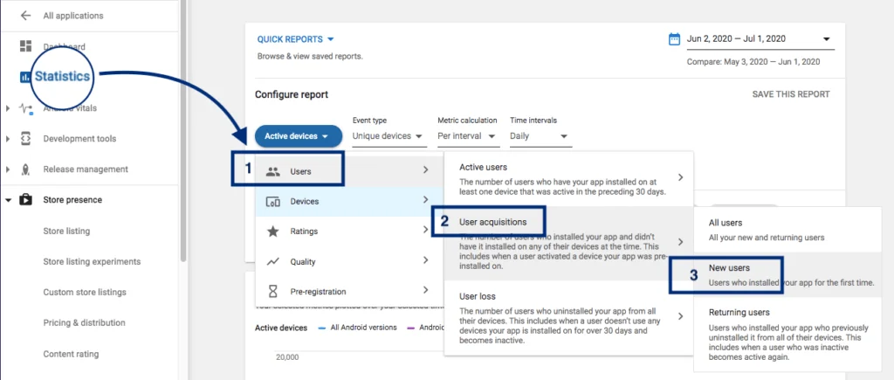Expand the User acquisitions submenu chevron
Screen dimensions: 894x380
click(x=680, y=242)
